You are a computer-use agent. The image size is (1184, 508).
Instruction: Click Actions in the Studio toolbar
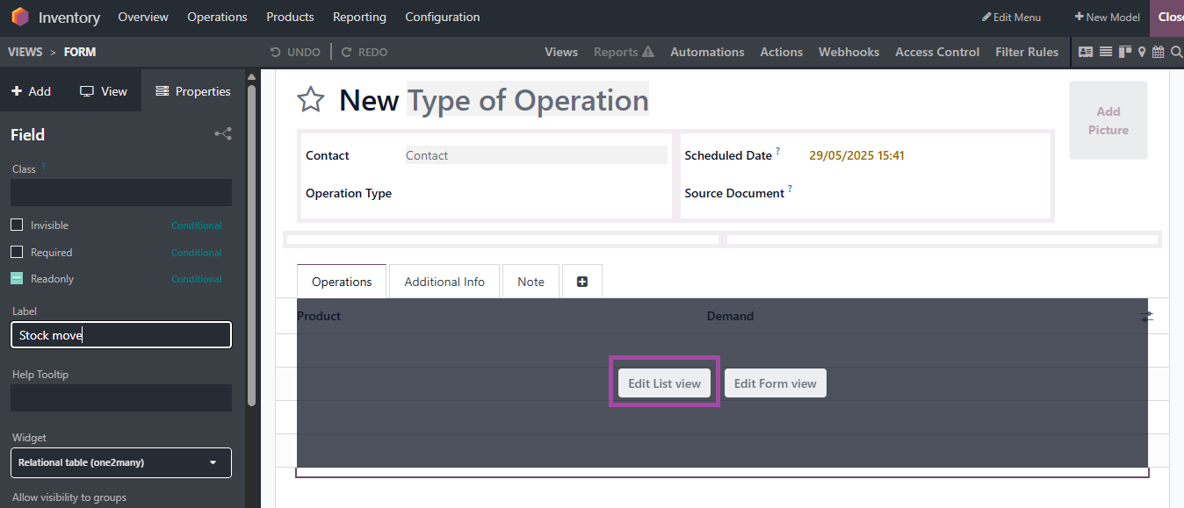click(x=782, y=52)
